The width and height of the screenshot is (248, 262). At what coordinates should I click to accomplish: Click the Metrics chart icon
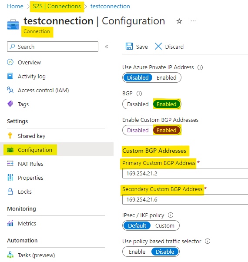point(10,223)
